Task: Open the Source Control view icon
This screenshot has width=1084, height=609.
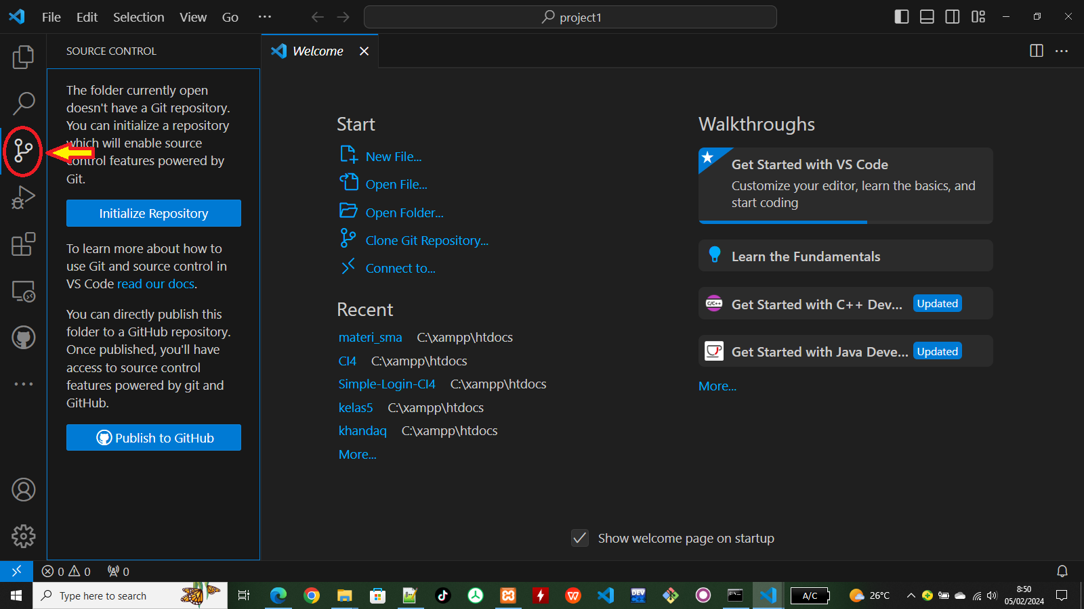Action: [23, 150]
